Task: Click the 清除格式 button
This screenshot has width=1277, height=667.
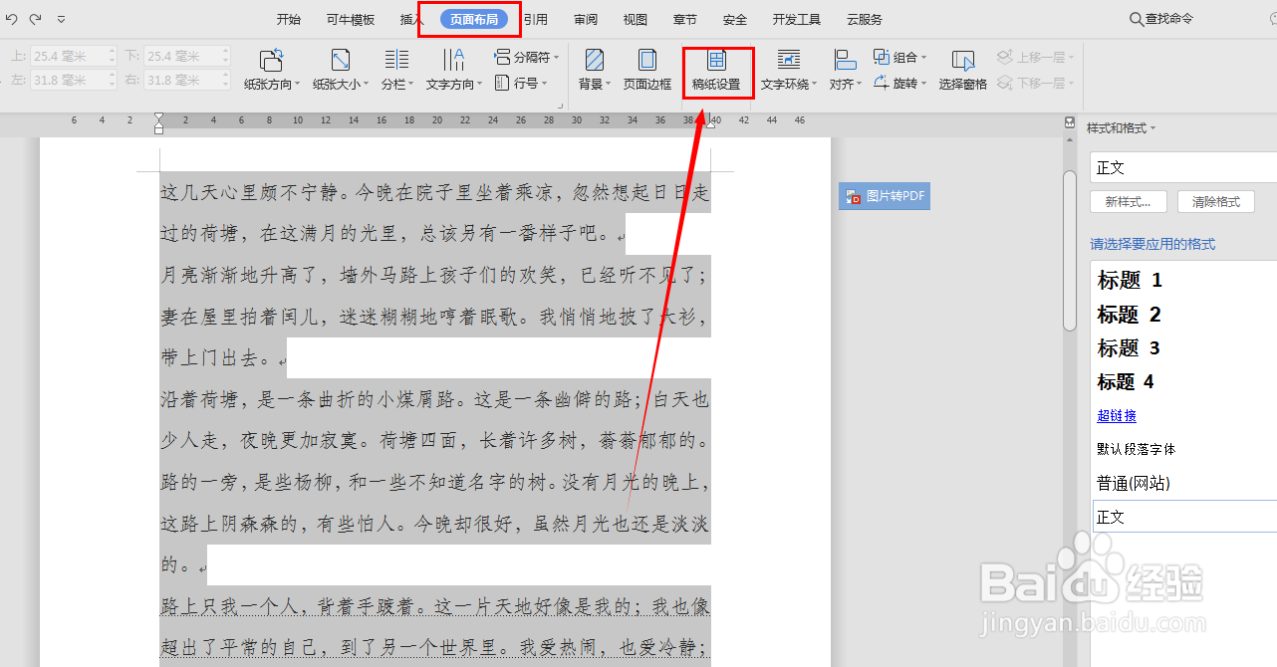Action: coord(1216,201)
